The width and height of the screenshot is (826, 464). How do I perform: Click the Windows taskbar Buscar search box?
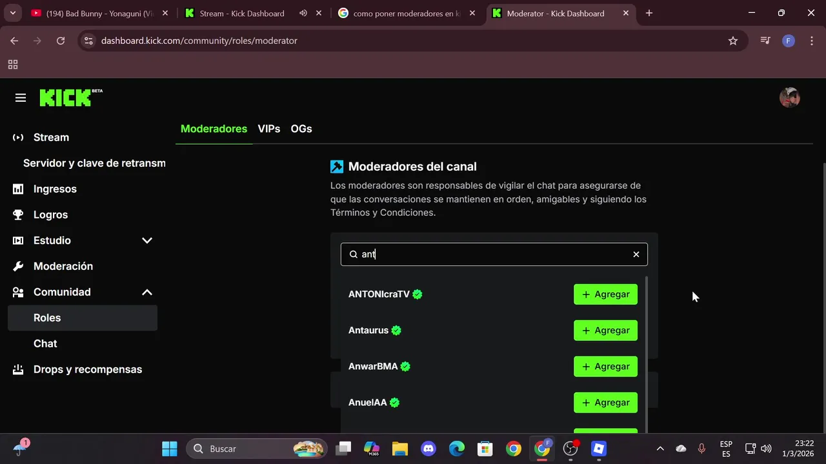click(x=257, y=449)
